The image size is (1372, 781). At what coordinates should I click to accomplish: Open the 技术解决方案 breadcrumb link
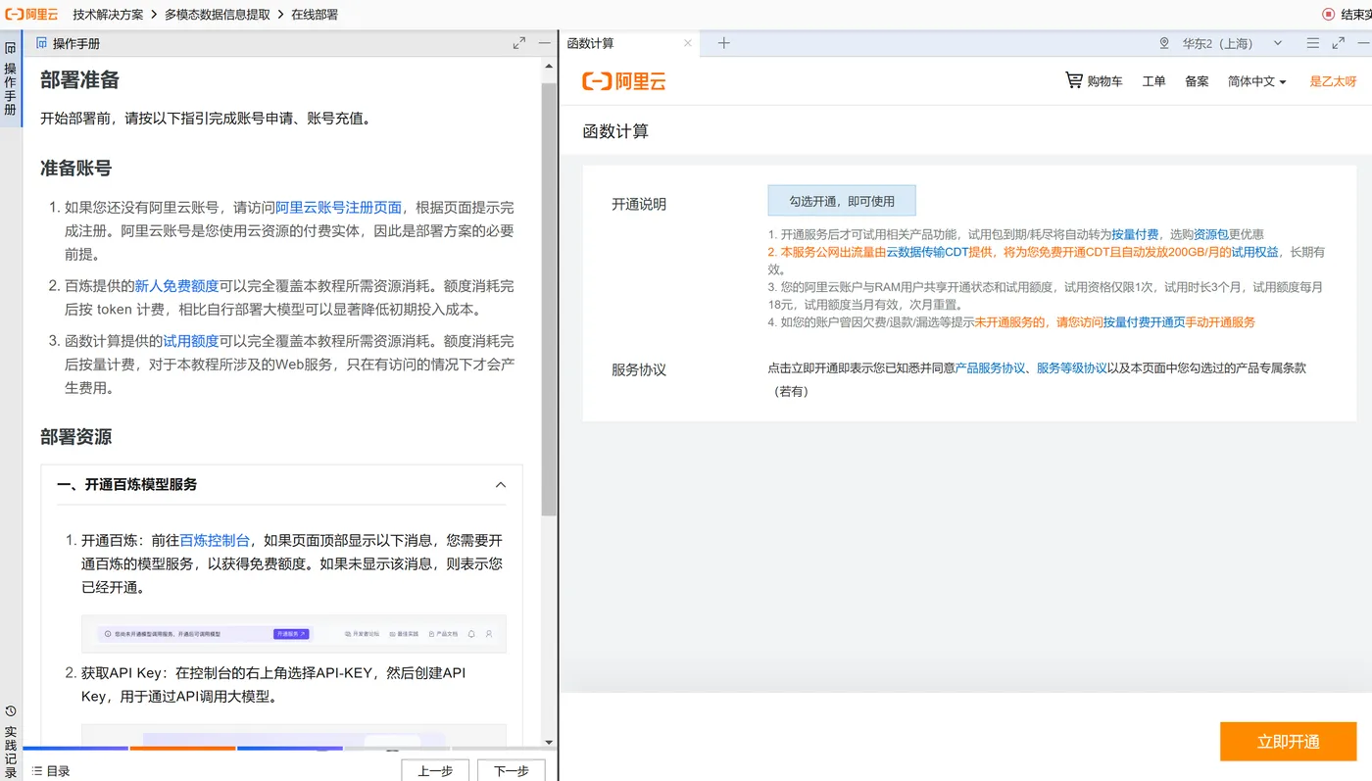click(108, 15)
